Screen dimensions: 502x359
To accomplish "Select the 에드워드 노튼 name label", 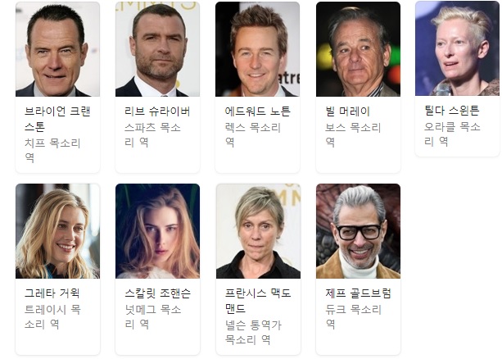I will [257, 111].
